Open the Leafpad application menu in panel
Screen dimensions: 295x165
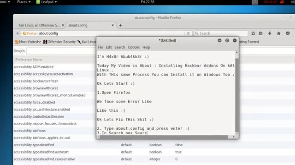[x=47, y=2]
